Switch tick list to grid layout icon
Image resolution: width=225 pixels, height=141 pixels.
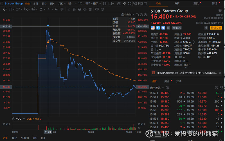click(221, 88)
